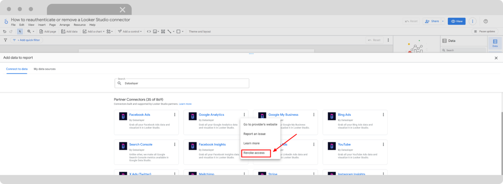The image size is (503, 184).
Task: Open Search Console card options menu
Action: click(x=175, y=145)
